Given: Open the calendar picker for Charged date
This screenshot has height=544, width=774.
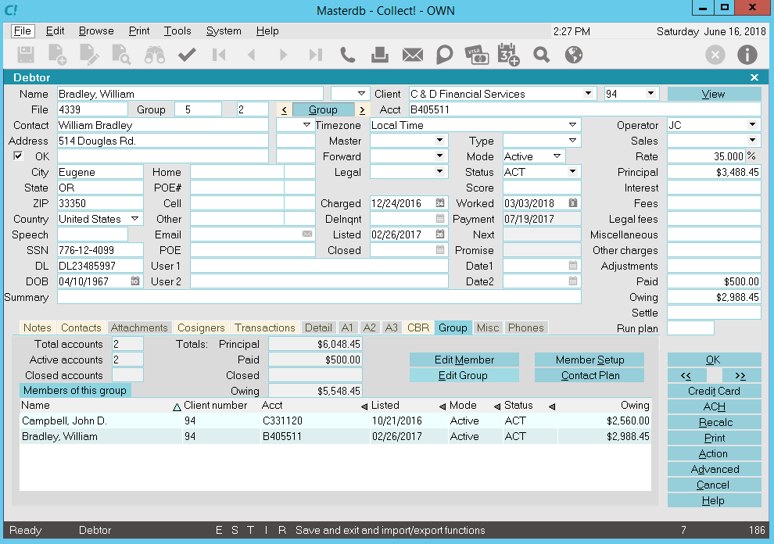Looking at the screenshot, I should (440, 203).
